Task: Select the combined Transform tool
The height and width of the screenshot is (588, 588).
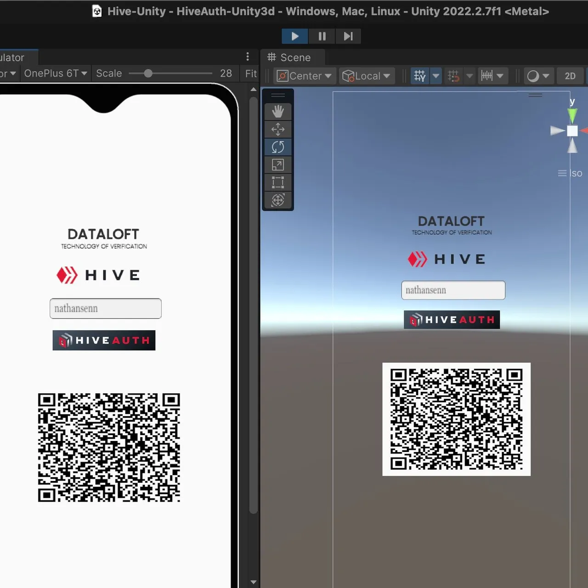Action: 278,200
